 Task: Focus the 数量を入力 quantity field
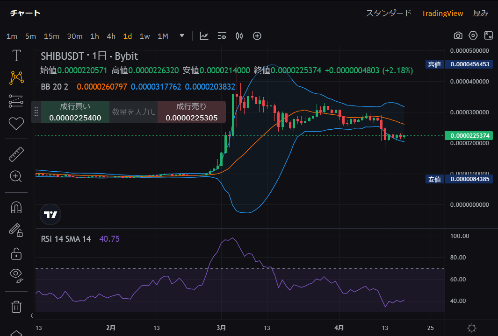(133, 112)
